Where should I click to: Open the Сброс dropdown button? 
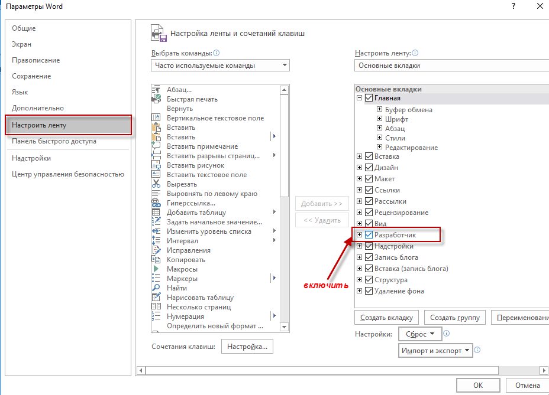pyautogui.click(x=420, y=334)
